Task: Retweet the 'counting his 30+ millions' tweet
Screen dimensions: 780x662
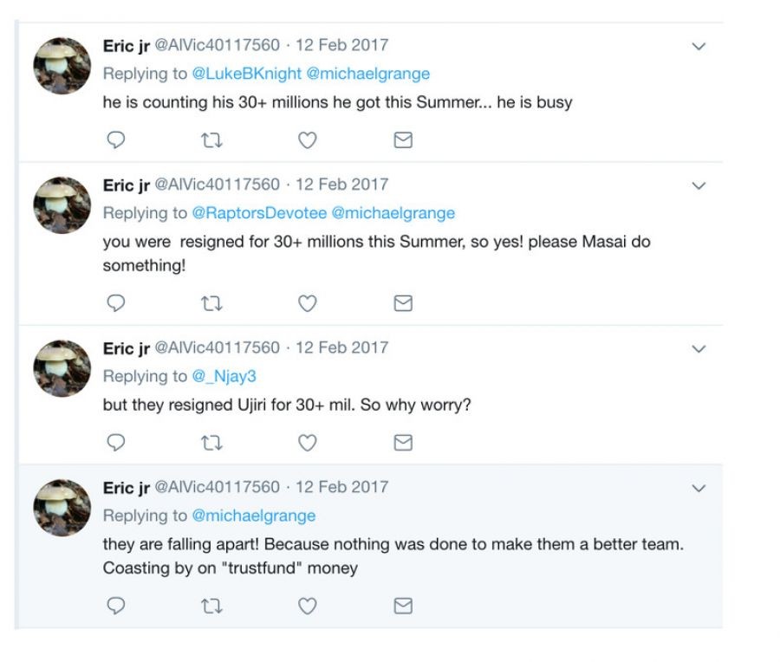Action: pos(211,140)
